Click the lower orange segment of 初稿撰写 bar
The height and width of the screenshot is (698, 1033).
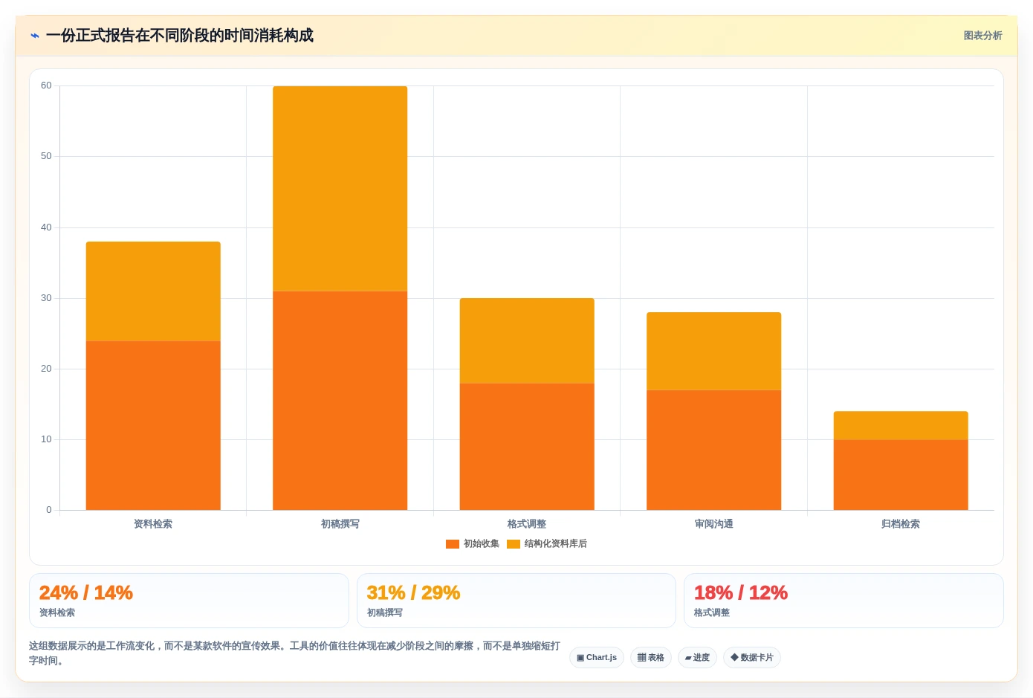coord(340,401)
